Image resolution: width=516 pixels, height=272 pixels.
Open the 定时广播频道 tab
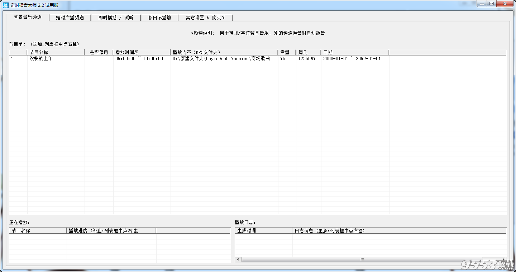pos(70,18)
